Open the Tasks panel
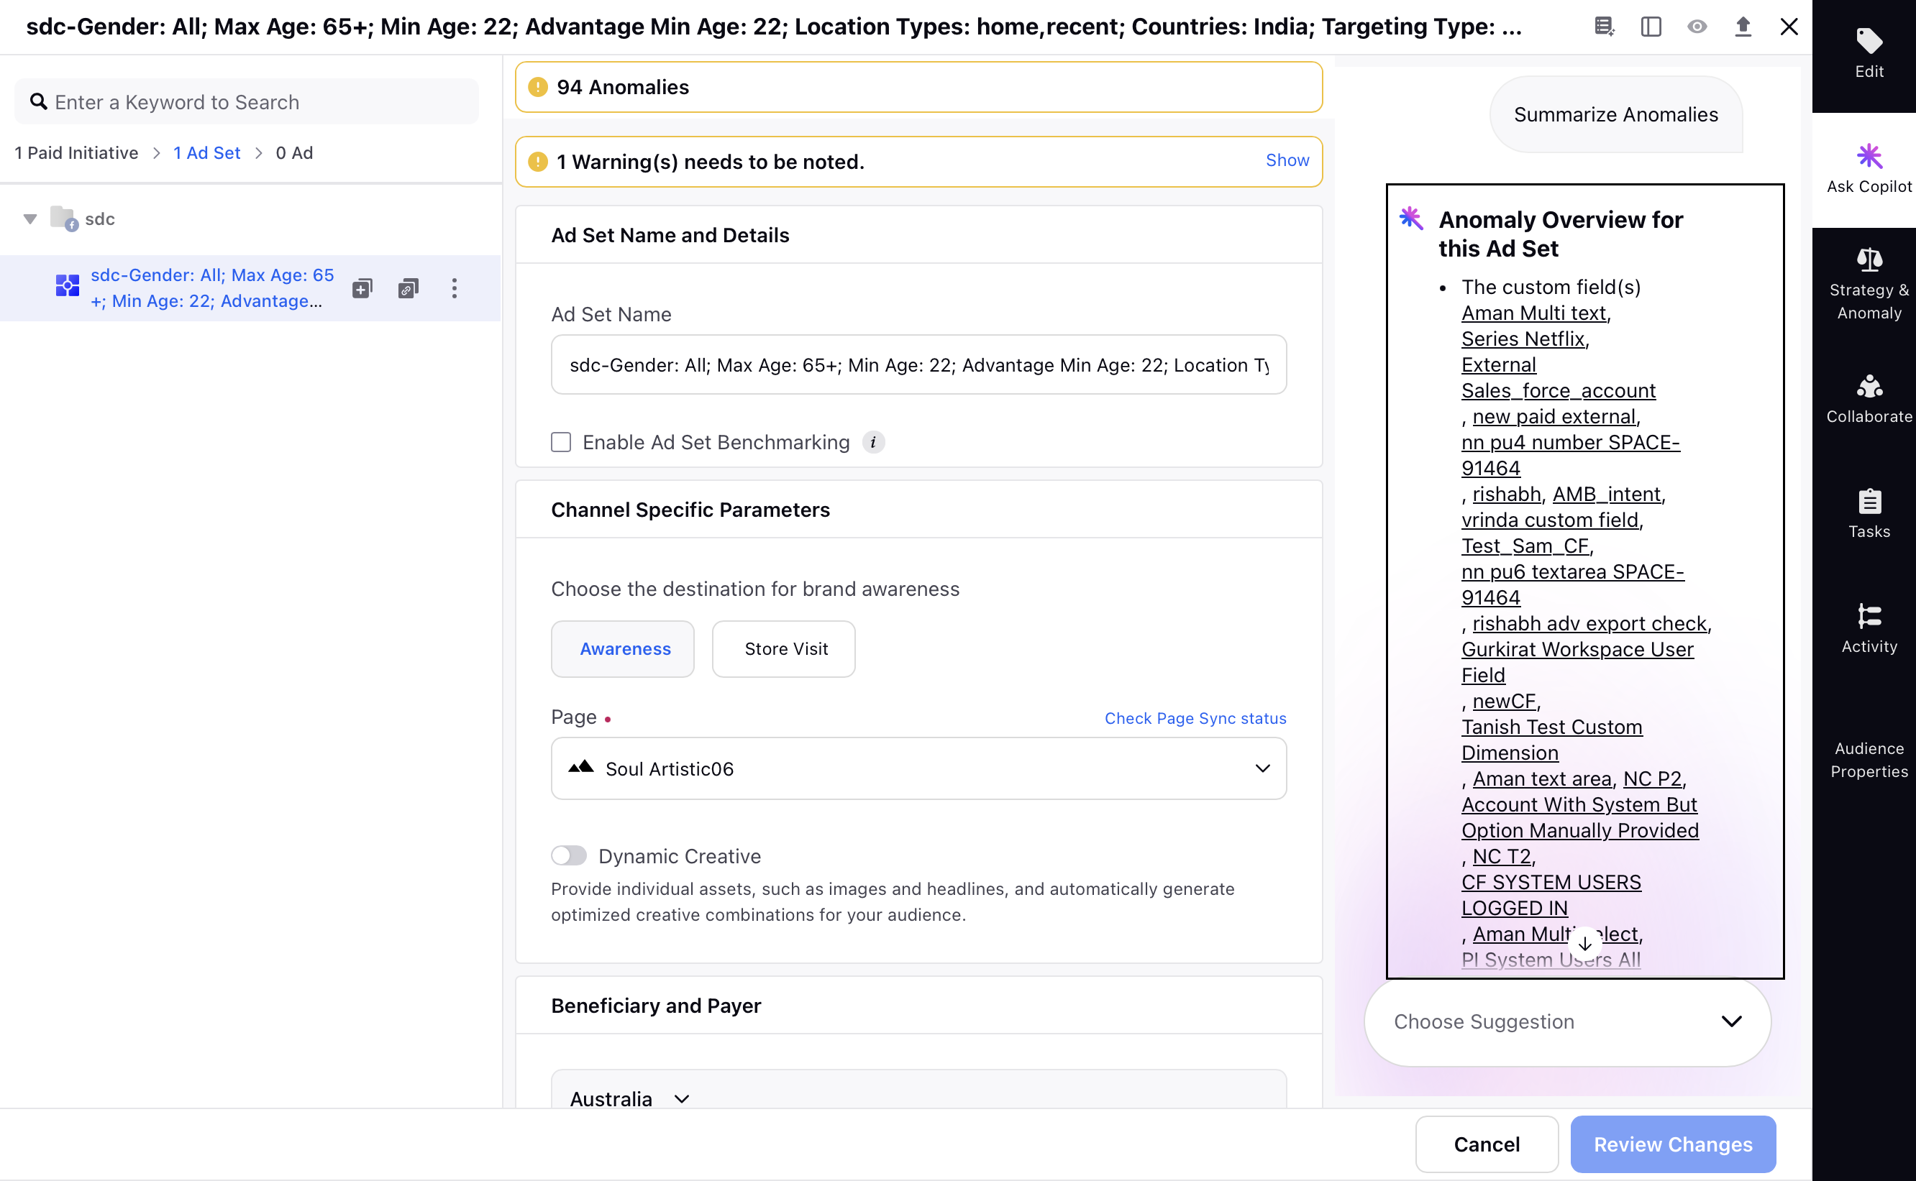This screenshot has width=1916, height=1181. click(x=1869, y=514)
